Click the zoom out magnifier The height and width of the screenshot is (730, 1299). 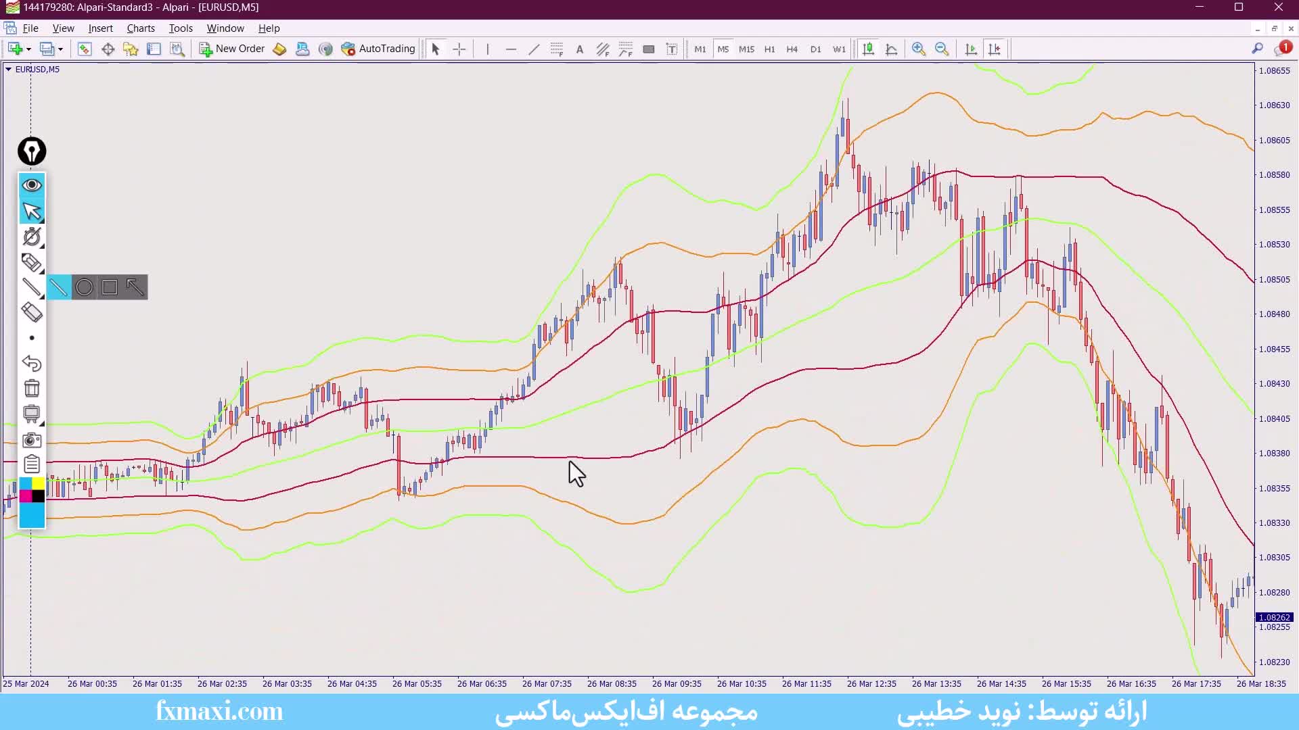pyautogui.click(x=941, y=49)
